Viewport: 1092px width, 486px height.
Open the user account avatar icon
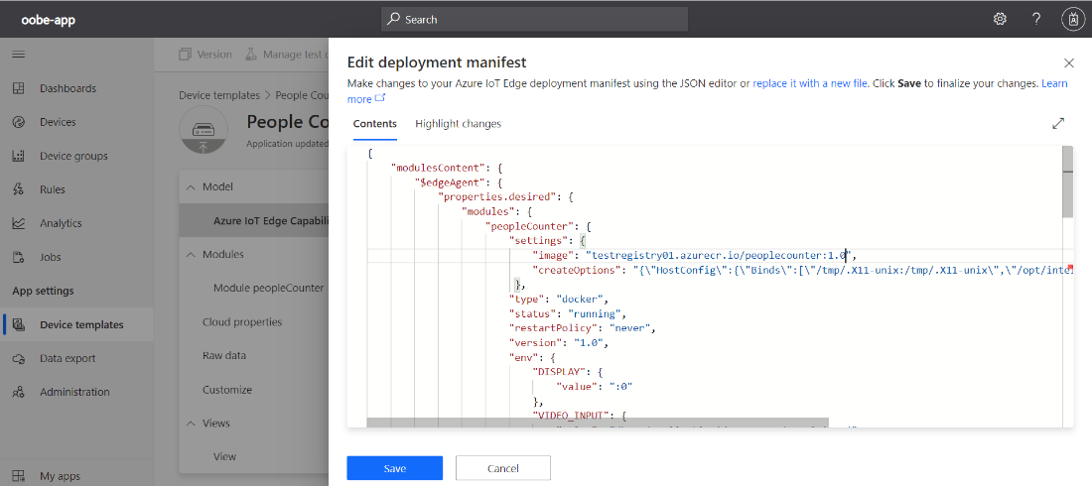coord(1072,19)
